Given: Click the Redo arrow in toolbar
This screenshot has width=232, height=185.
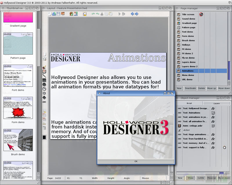Looking at the screenshot, I should click(x=97, y=14).
